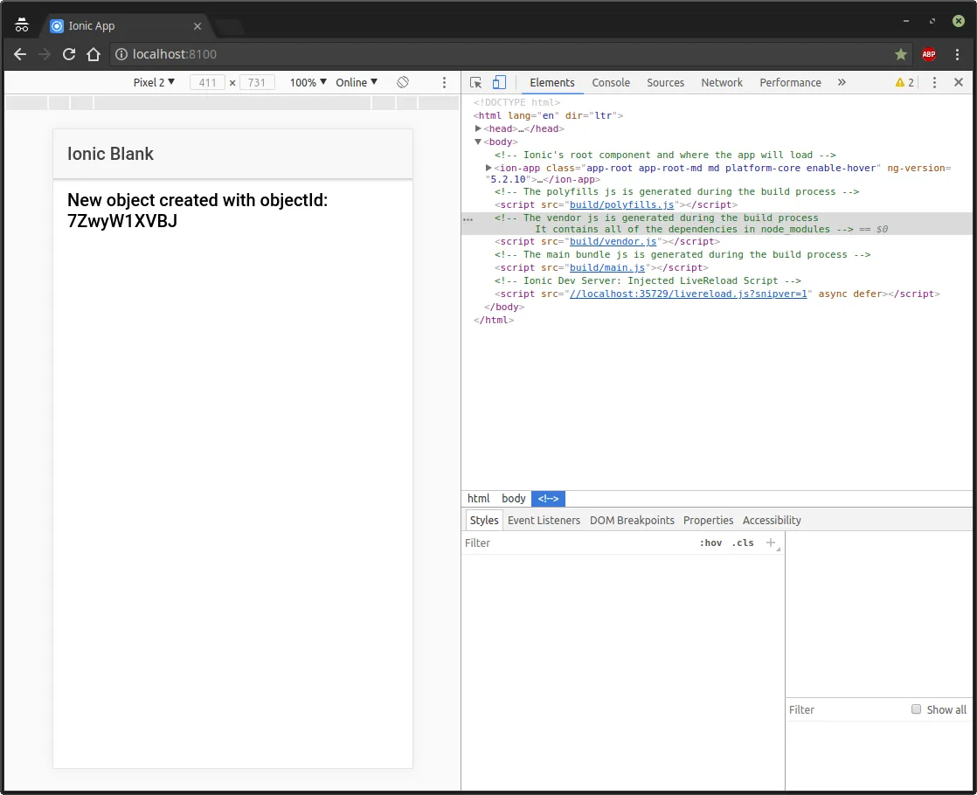Close the Ionic App tab
The width and height of the screenshot is (977, 795).
(197, 26)
